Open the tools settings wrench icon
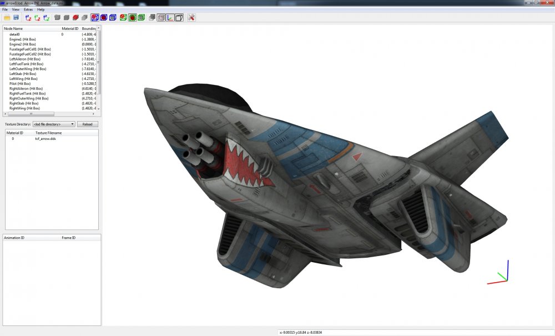The image size is (555, 336). pos(191,17)
